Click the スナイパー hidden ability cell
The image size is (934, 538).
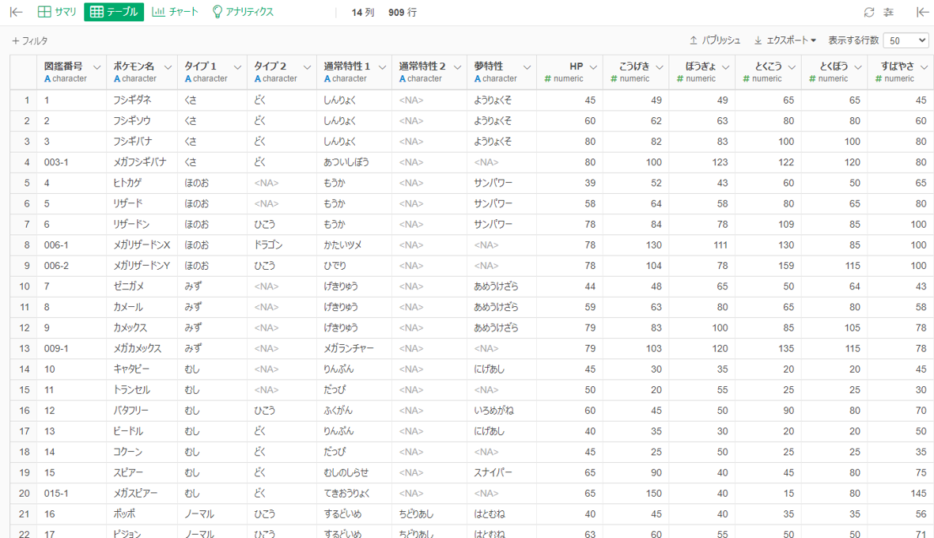[501, 472]
